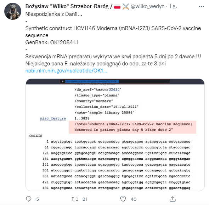Viewport: 209px width, 205px height.
Task: Click the Polish flag emoji in name
Action: click(117, 6)
